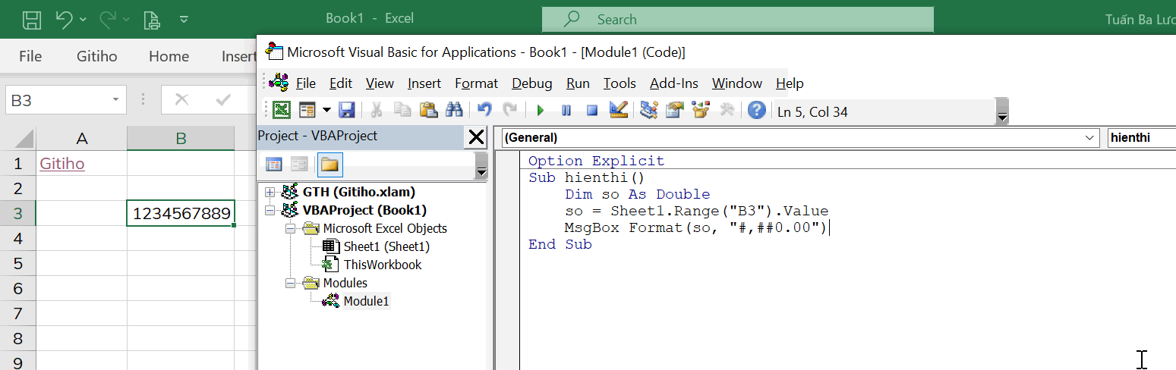The width and height of the screenshot is (1176, 370).
Task: Click the View Microsoft Excel toolbar icon
Action: pyautogui.click(x=282, y=111)
